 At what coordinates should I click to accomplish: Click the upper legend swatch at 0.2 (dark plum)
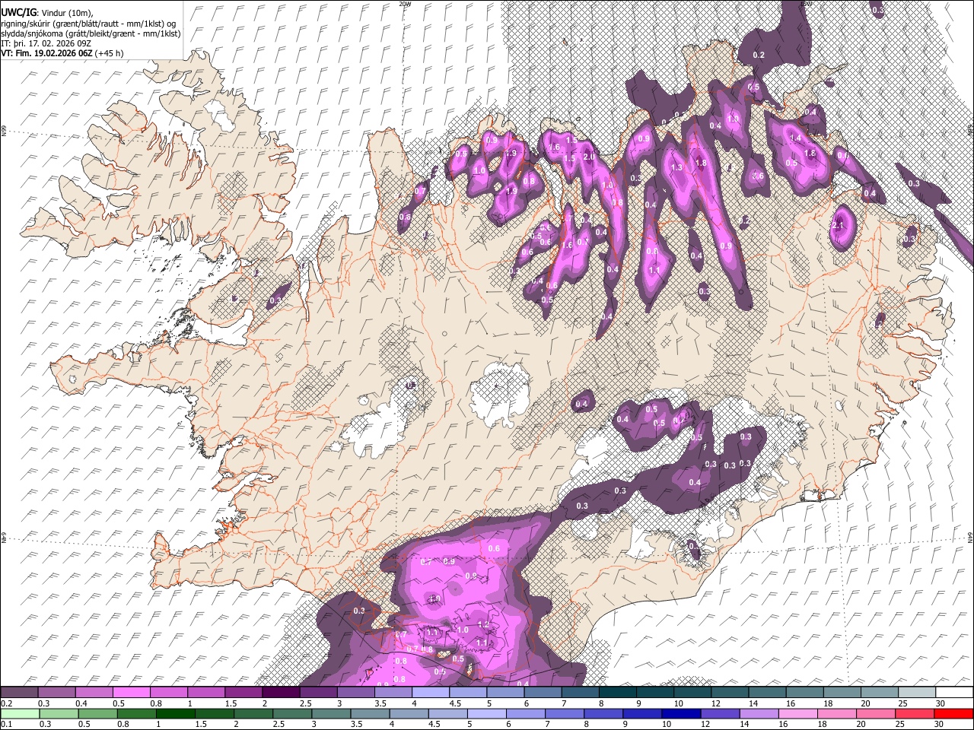click(x=19, y=693)
